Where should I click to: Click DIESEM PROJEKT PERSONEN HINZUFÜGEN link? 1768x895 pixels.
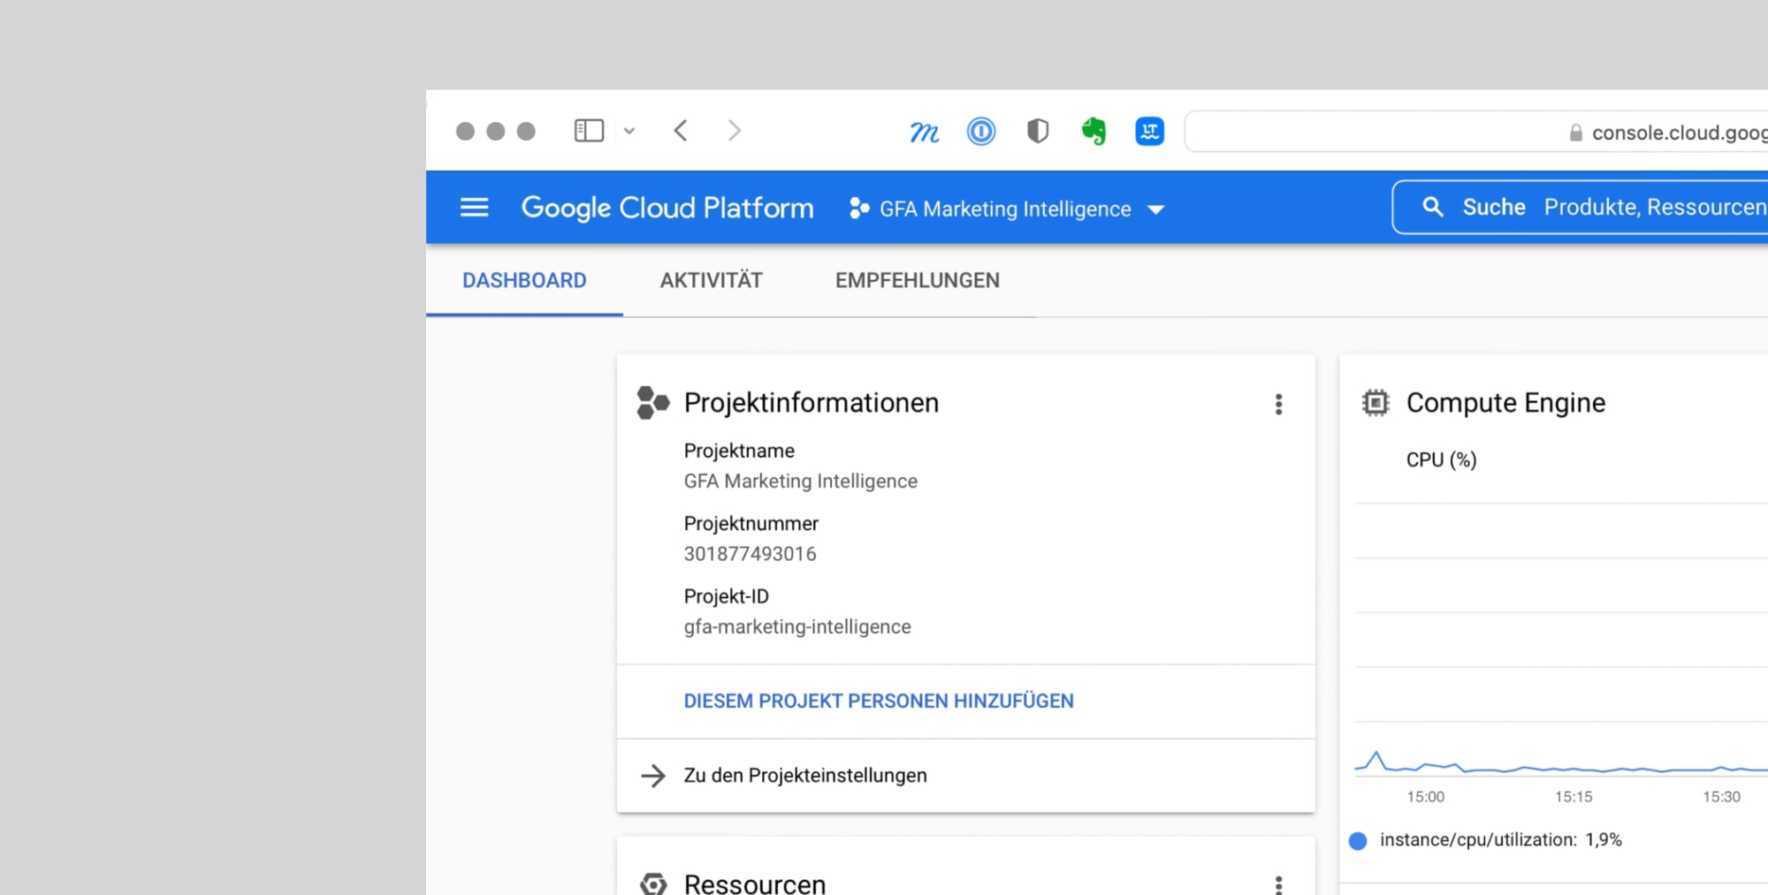(x=879, y=701)
